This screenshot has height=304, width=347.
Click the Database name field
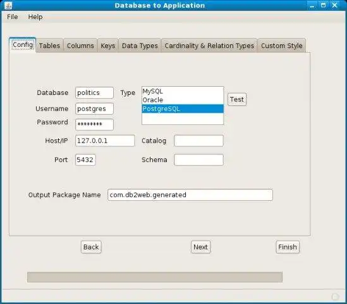coord(95,92)
